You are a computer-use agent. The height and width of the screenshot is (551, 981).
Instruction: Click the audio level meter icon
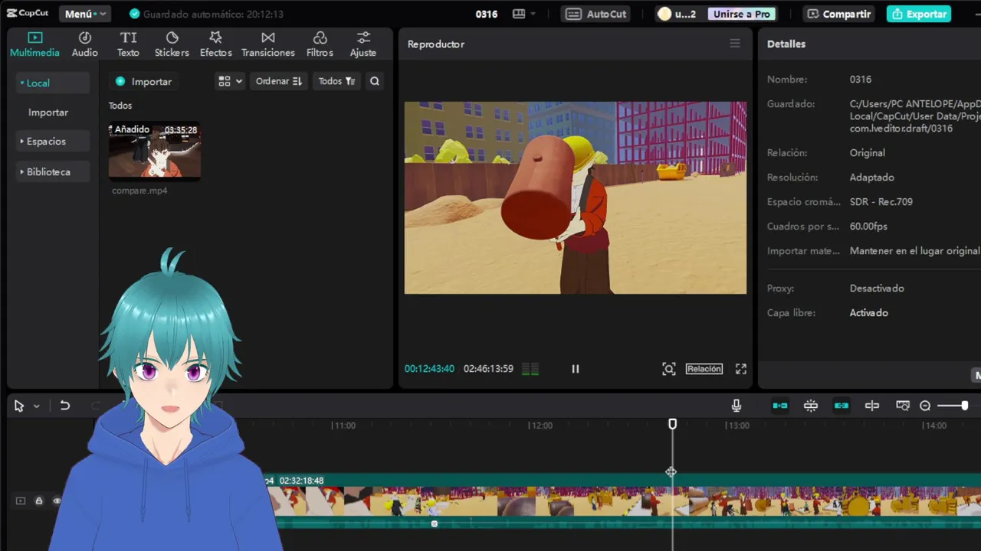(x=530, y=369)
